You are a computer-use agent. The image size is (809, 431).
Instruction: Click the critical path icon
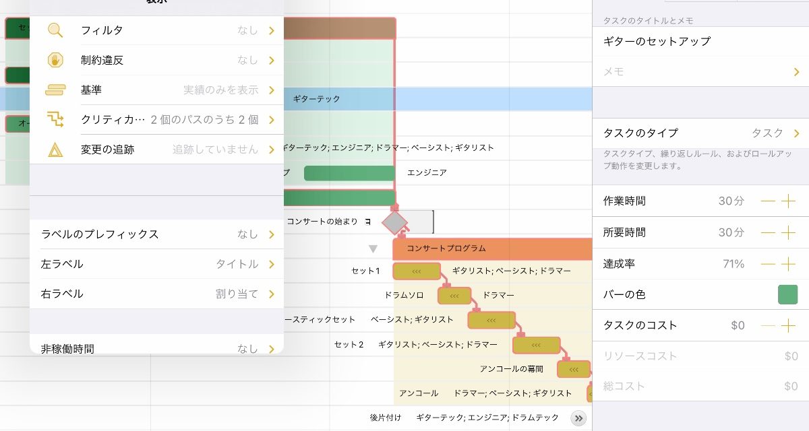point(55,120)
